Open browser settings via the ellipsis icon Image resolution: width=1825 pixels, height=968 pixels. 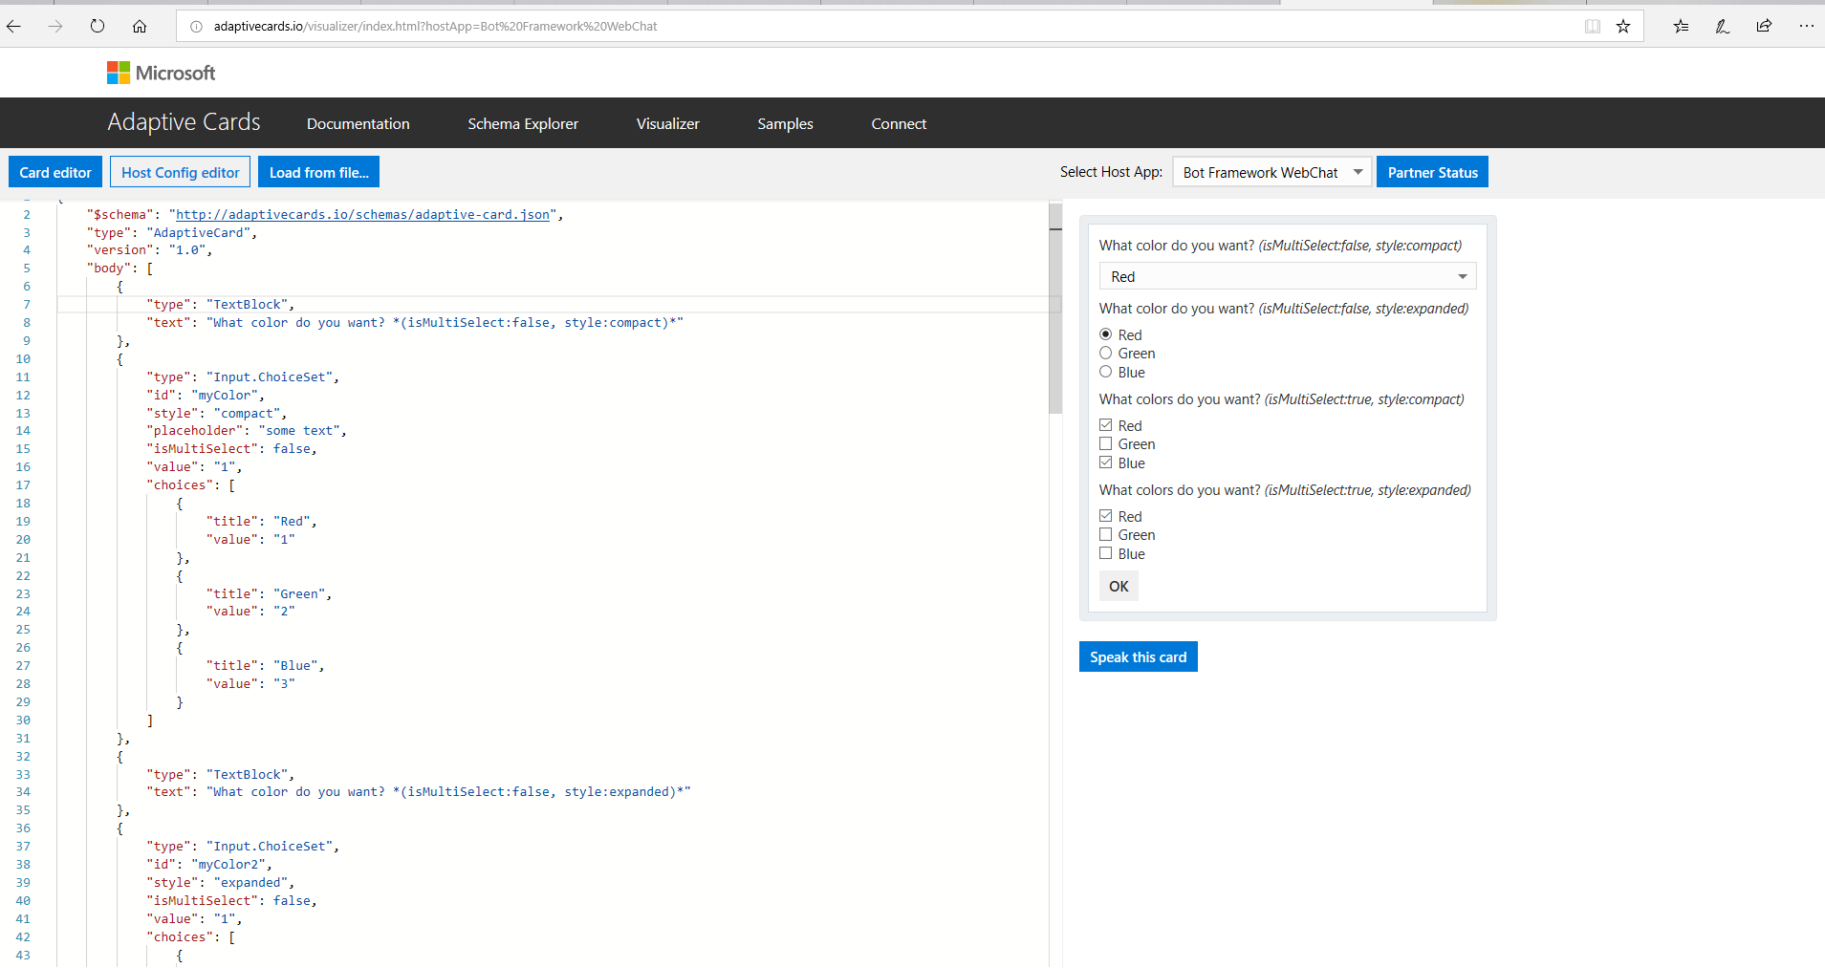click(1808, 26)
